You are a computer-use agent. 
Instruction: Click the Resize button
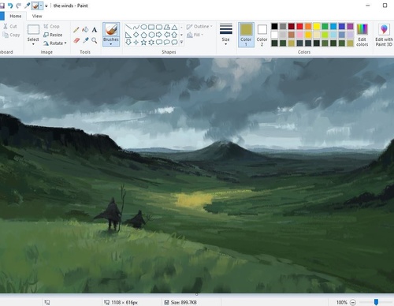coord(53,35)
